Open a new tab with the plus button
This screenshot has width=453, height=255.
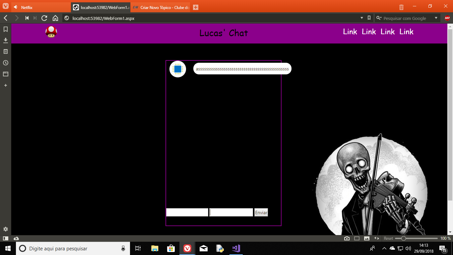pos(196,7)
